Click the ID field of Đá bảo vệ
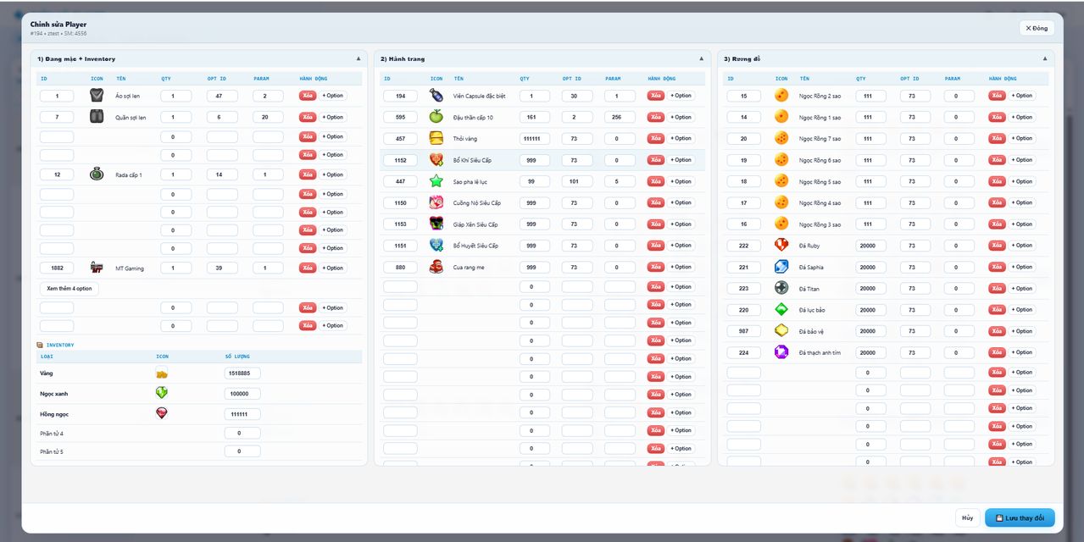The height and width of the screenshot is (542, 1084). pyautogui.click(x=744, y=331)
